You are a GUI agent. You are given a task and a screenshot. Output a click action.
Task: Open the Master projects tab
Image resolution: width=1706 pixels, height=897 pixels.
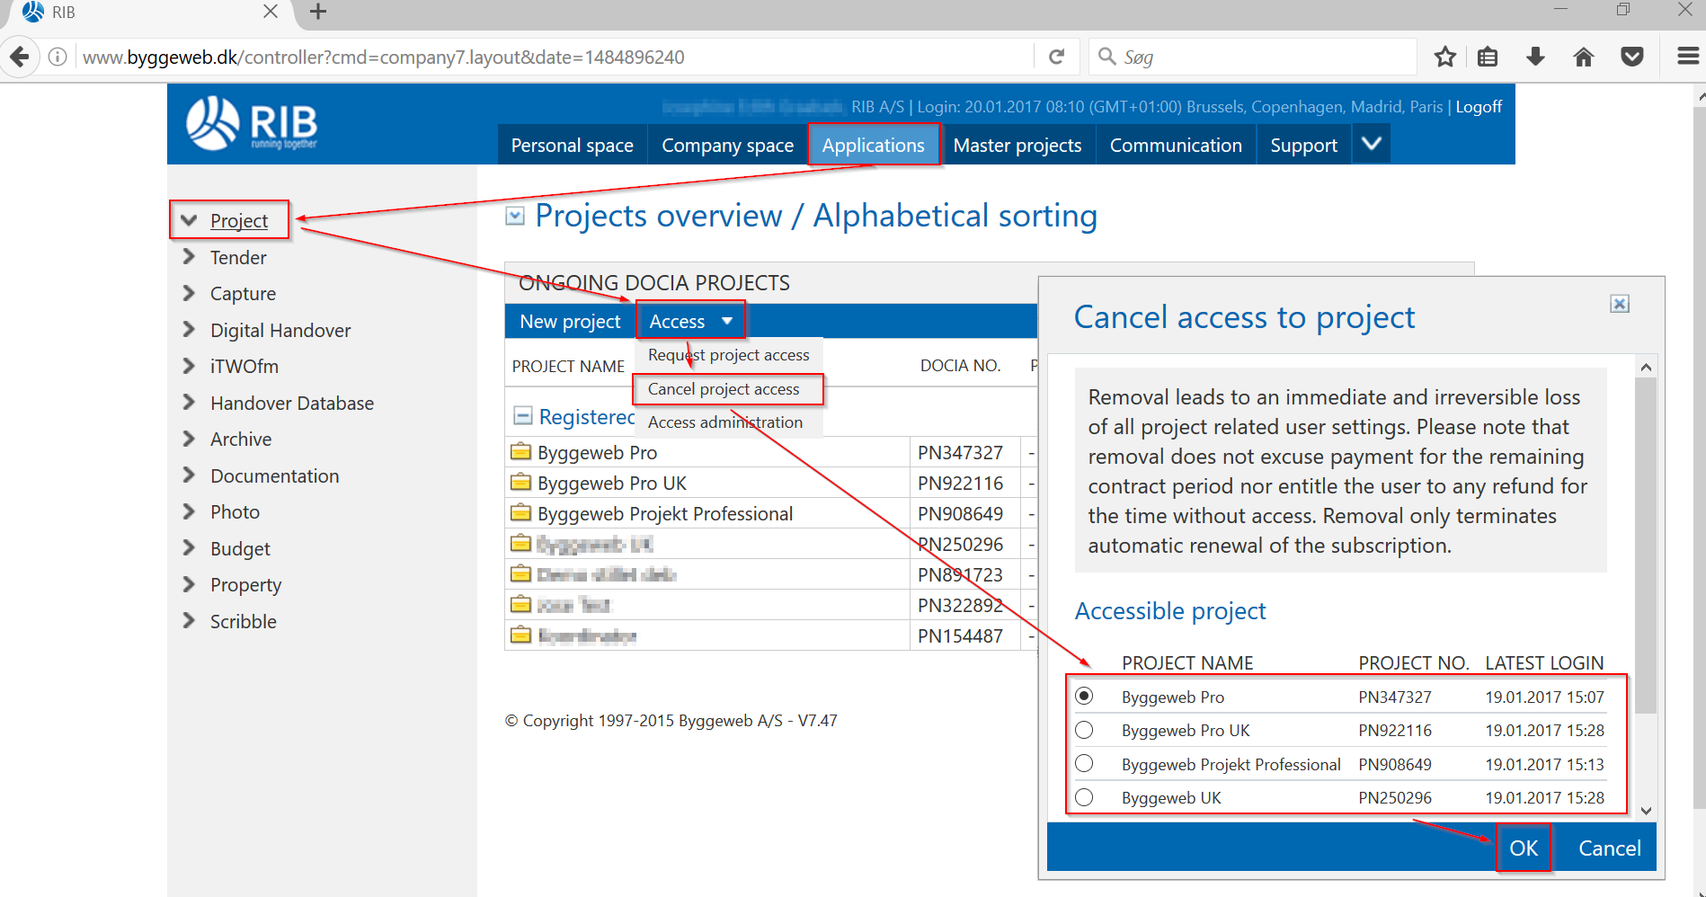[x=1017, y=146]
